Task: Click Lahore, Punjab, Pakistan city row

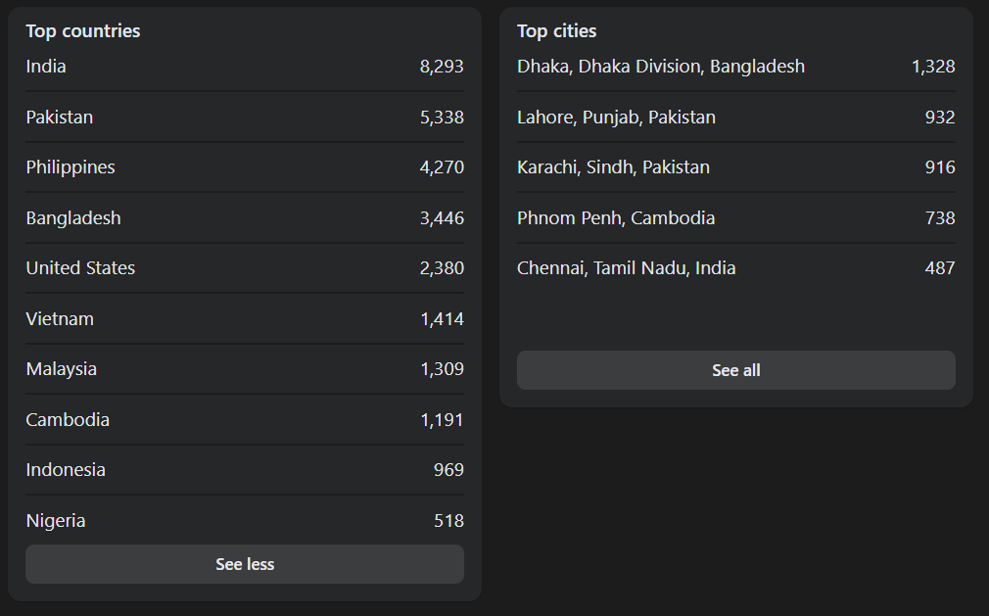Action: pyautogui.click(x=736, y=118)
